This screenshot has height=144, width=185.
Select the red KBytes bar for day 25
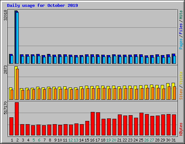[141, 124]
